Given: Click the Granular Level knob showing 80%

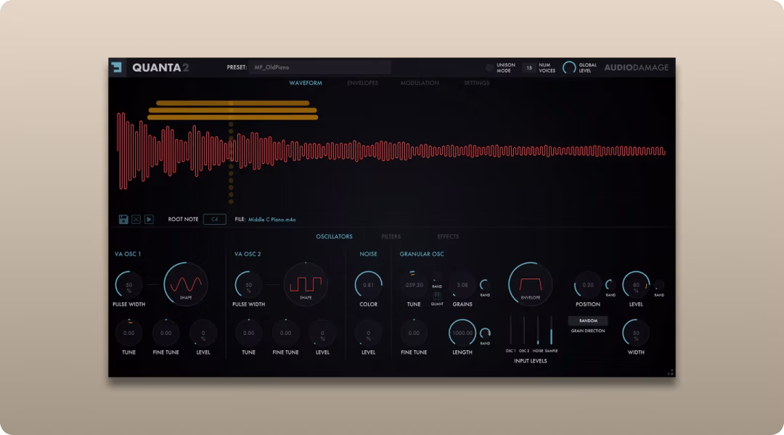Looking at the screenshot, I should 636,285.
